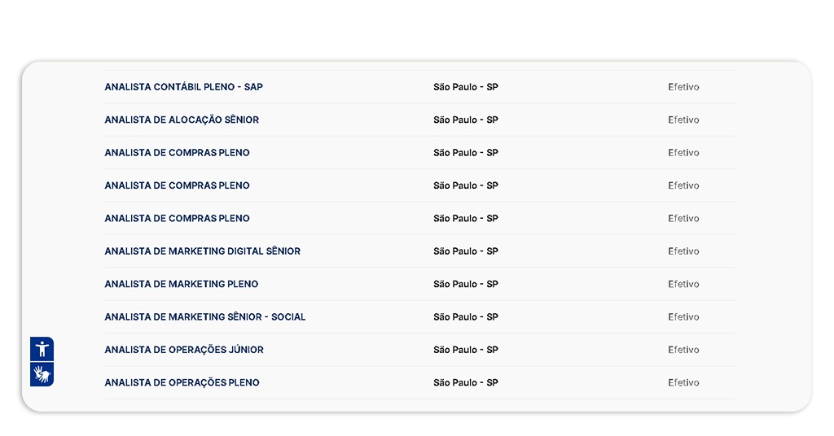834x436 pixels.
Task: Click Efetivo in the Analista Contábil Pleno row
Action: pos(683,87)
